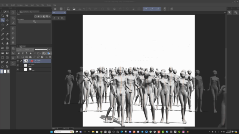Open the CLIP STUDIO launcher icon

(x=61, y=9)
